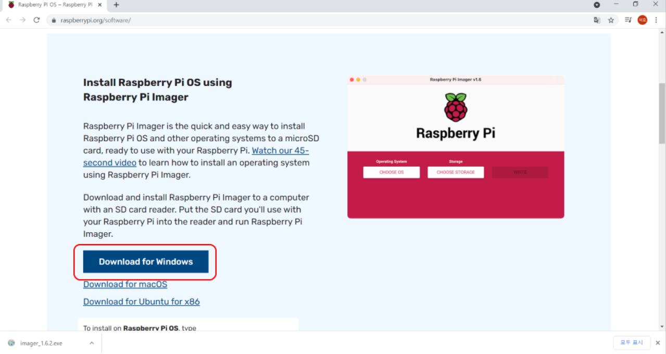The image size is (666, 354).
Task: Click Download for Ubuntu for x86 link
Action: [142, 301]
